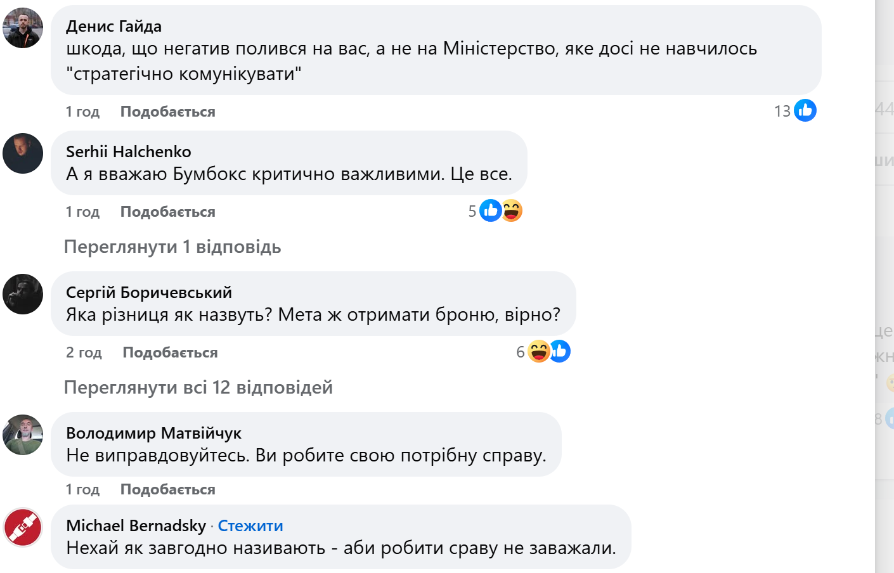The width and height of the screenshot is (894, 573).
Task: Like Сергій Боричевський's comment with Подобається
Action: pos(170,352)
